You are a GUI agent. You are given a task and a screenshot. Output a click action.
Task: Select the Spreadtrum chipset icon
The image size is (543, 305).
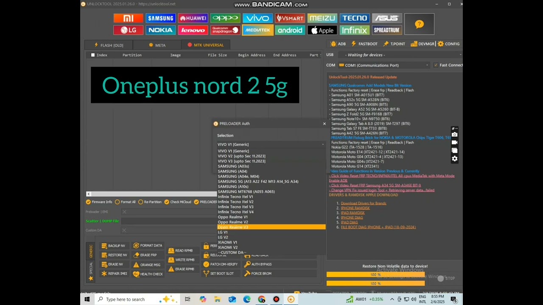[x=387, y=30]
